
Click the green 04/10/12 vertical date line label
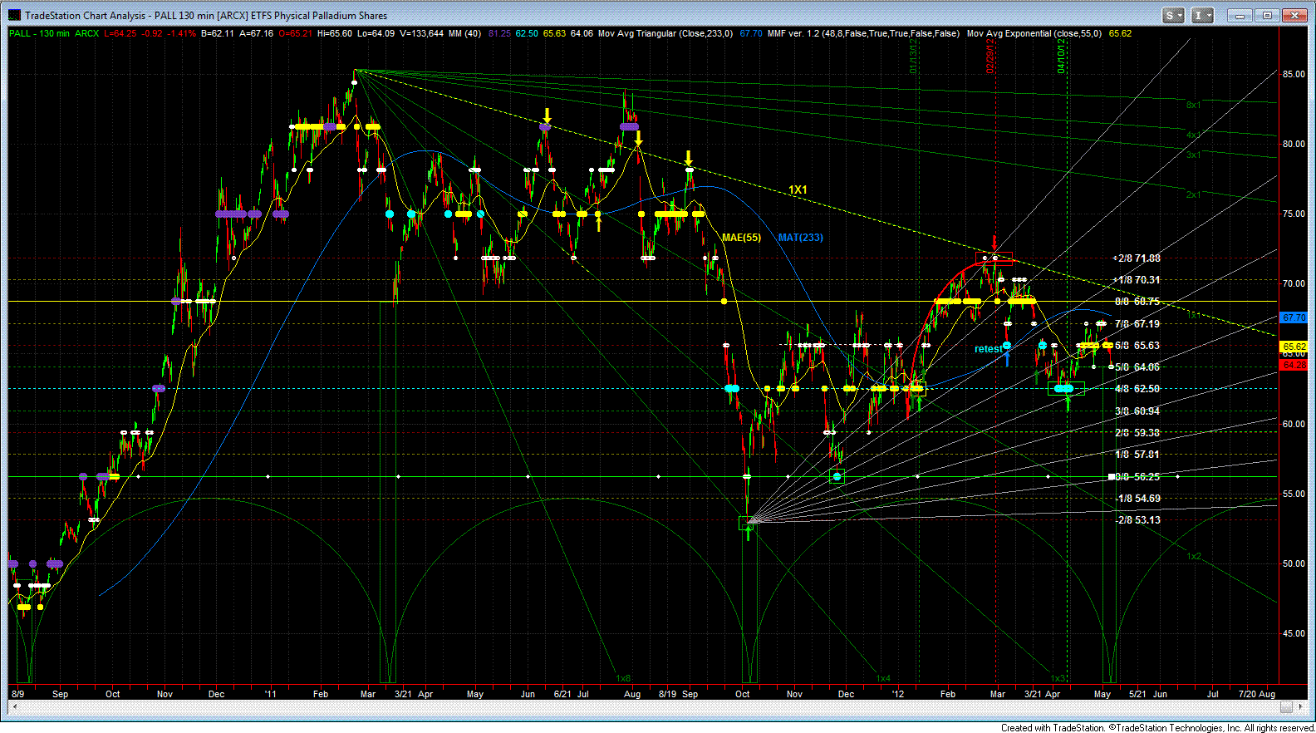click(x=1062, y=56)
